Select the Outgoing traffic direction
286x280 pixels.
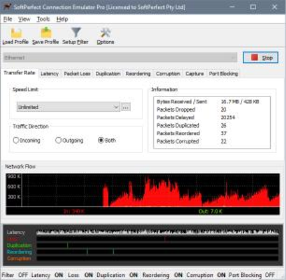pos(69,140)
